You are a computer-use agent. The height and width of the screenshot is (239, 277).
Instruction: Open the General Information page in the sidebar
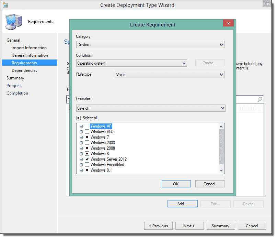[x=30, y=55]
